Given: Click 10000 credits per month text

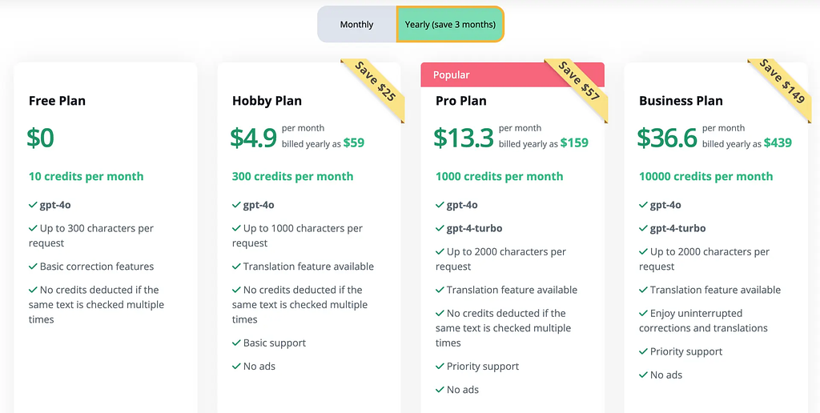Looking at the screenshot, I should pyautogui.click(x=705, y=176).
